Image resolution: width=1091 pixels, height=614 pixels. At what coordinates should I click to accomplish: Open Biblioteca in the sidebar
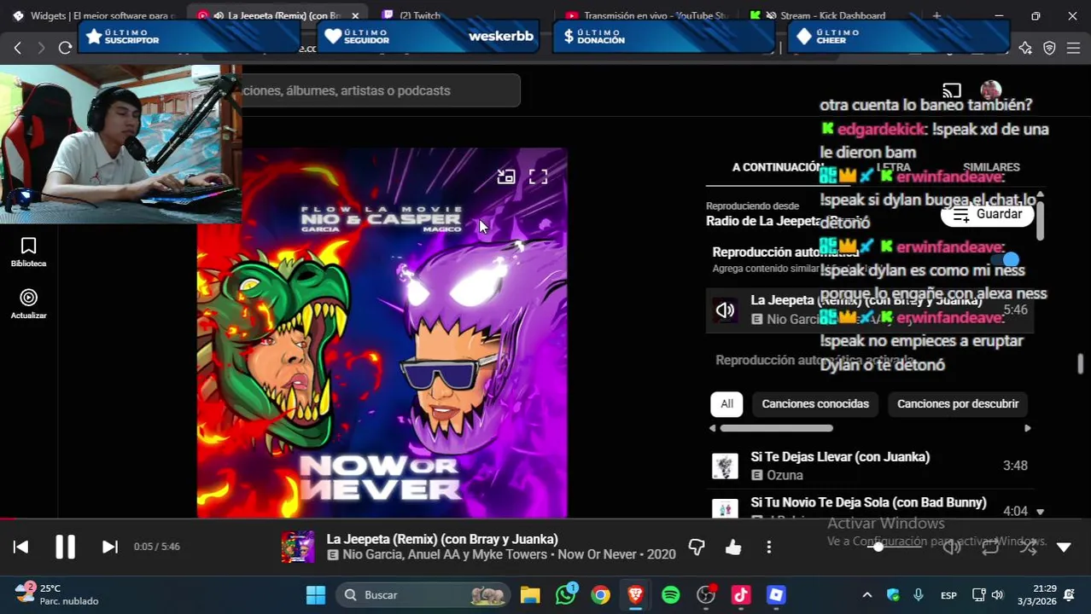[x=28, y=252]
